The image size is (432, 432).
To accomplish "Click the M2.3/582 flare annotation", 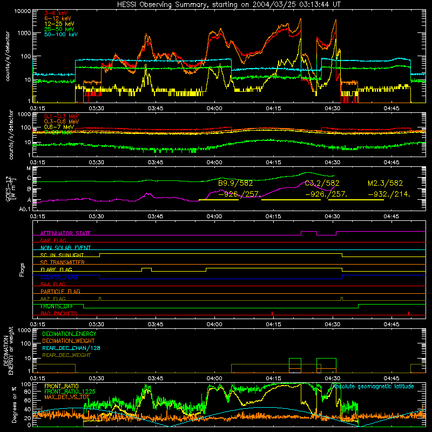I will [x=385, y=183].
